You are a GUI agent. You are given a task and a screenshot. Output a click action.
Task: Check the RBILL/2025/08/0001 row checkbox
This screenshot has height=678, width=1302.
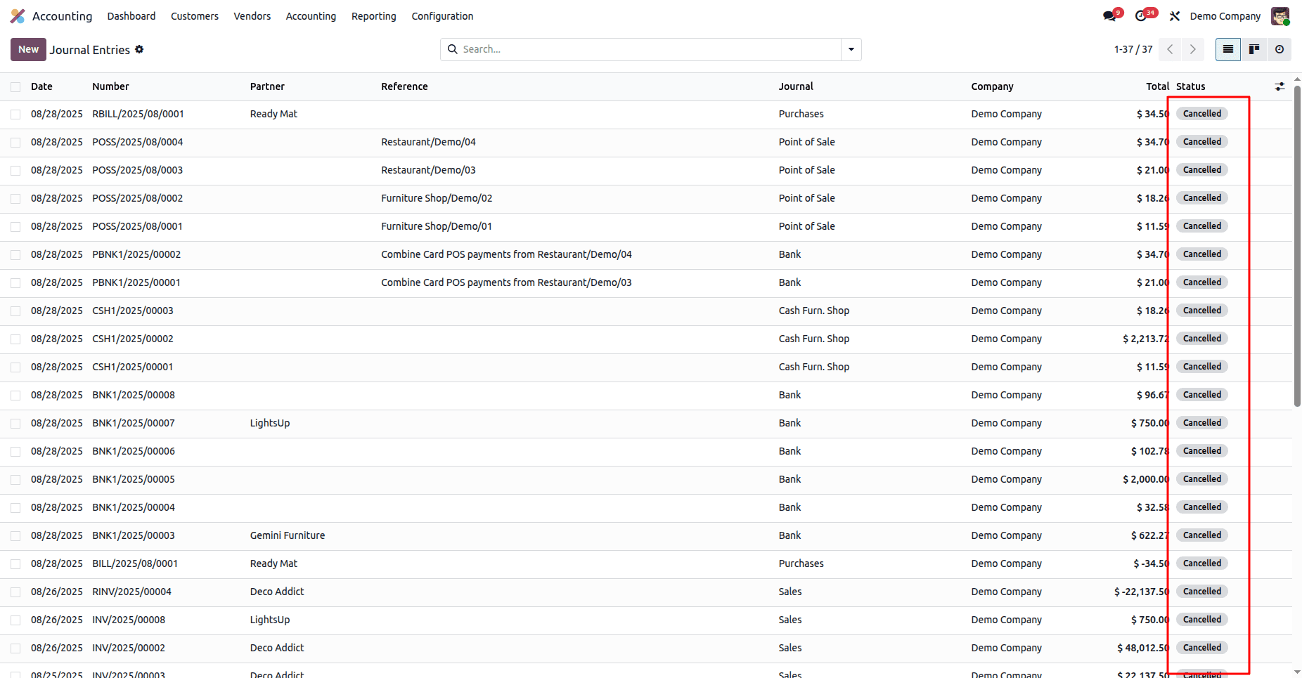[15, 115]
